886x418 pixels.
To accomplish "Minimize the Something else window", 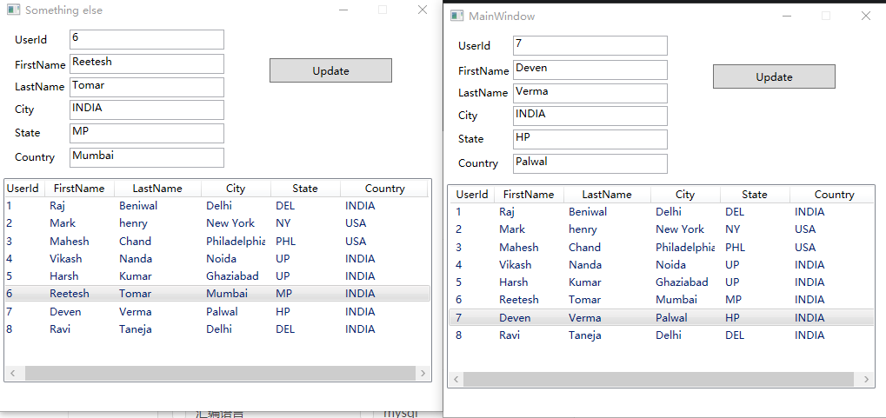I will coord(343,10).
